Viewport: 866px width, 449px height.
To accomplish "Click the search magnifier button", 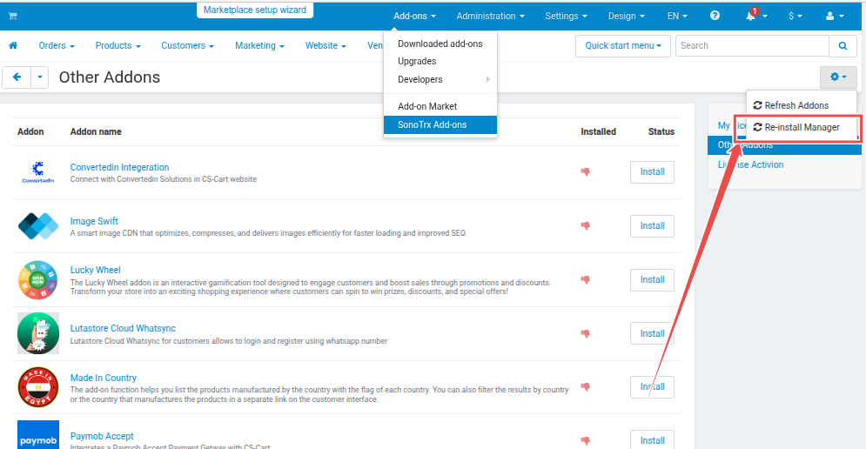I will pos(842,45).
